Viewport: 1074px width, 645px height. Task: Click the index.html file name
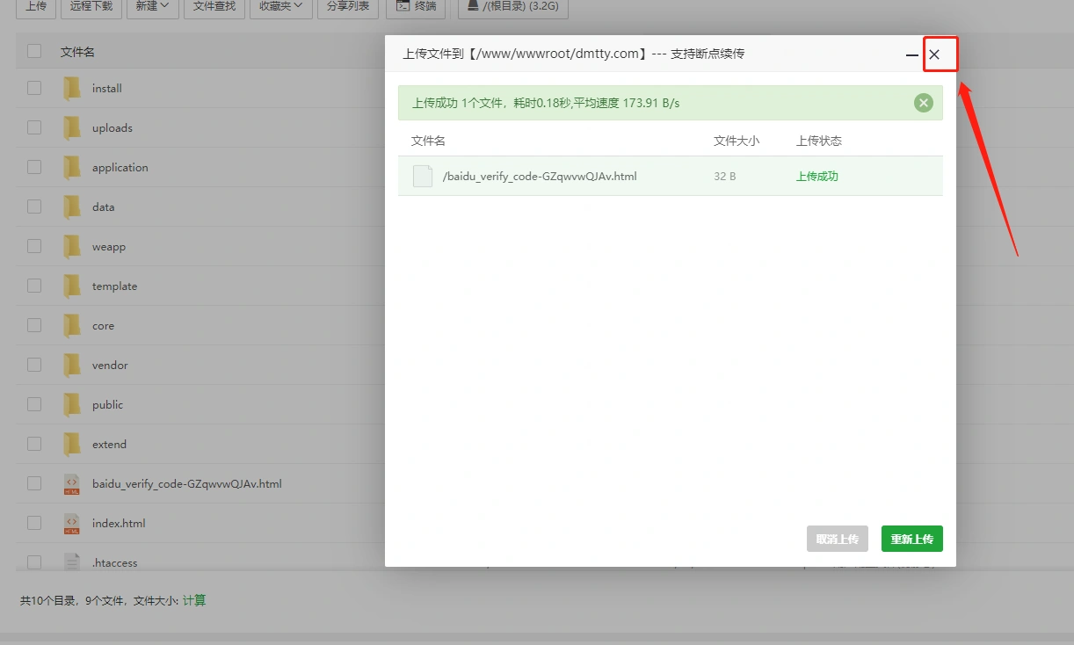click(x=119, y=524)
